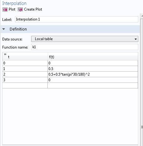The width and height of the screenshot is (143, 146).
Task: Click the Label input field
Action: point(77,19)
